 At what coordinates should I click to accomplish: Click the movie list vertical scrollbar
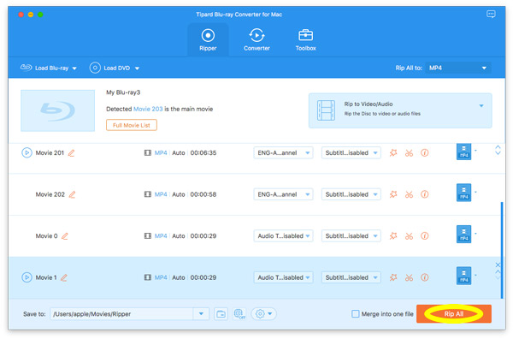502,250
